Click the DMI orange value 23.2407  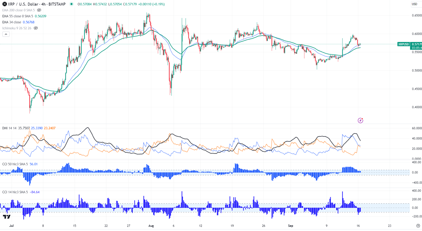pos(49,128)
